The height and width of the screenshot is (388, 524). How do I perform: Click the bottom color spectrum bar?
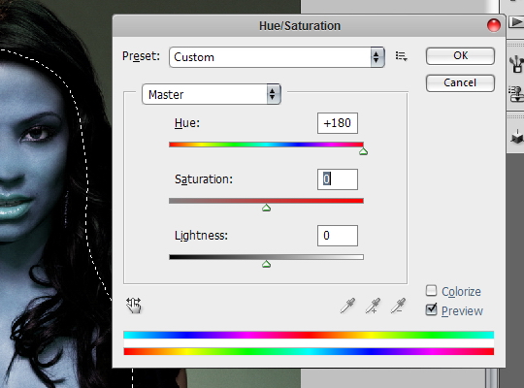[x=309, y=351]
